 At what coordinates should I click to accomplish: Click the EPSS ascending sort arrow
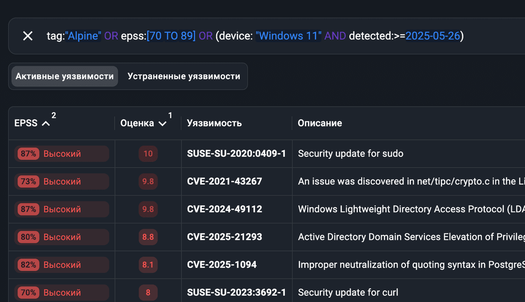click(46, 124)
